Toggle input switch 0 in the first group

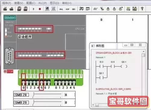(x=24, y=82)
